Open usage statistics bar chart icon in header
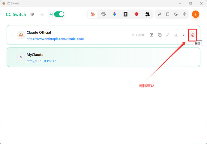 click(42, 14)
